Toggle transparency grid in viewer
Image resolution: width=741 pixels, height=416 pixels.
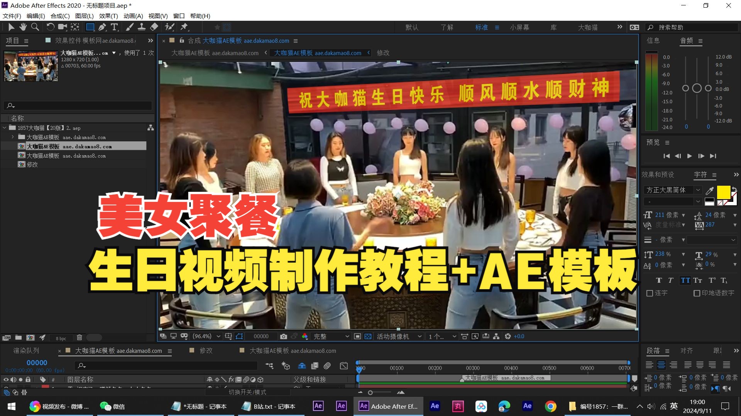coord(368,336)
